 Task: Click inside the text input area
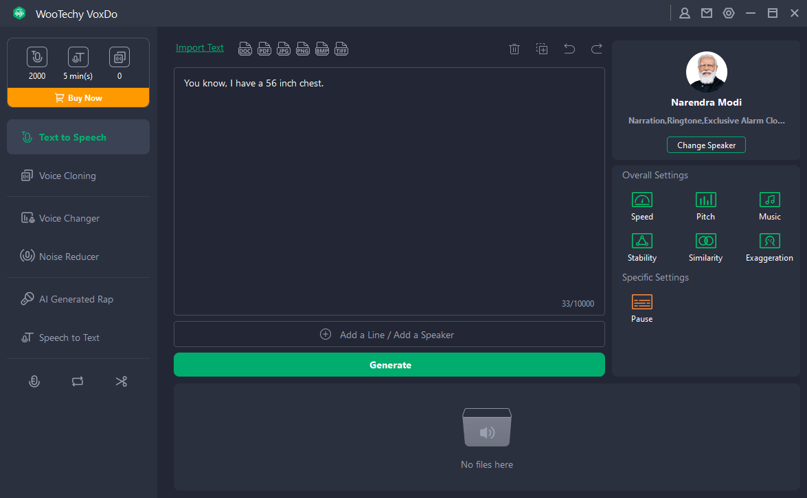(x=389, y=192)
